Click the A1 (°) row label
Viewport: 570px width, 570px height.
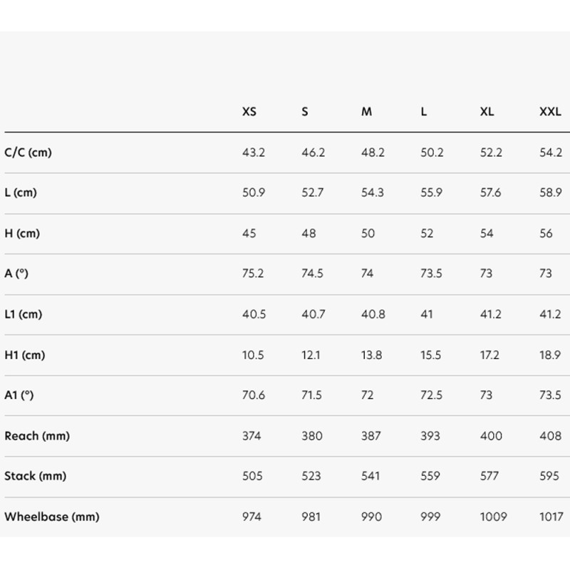[x=19, y=395]
